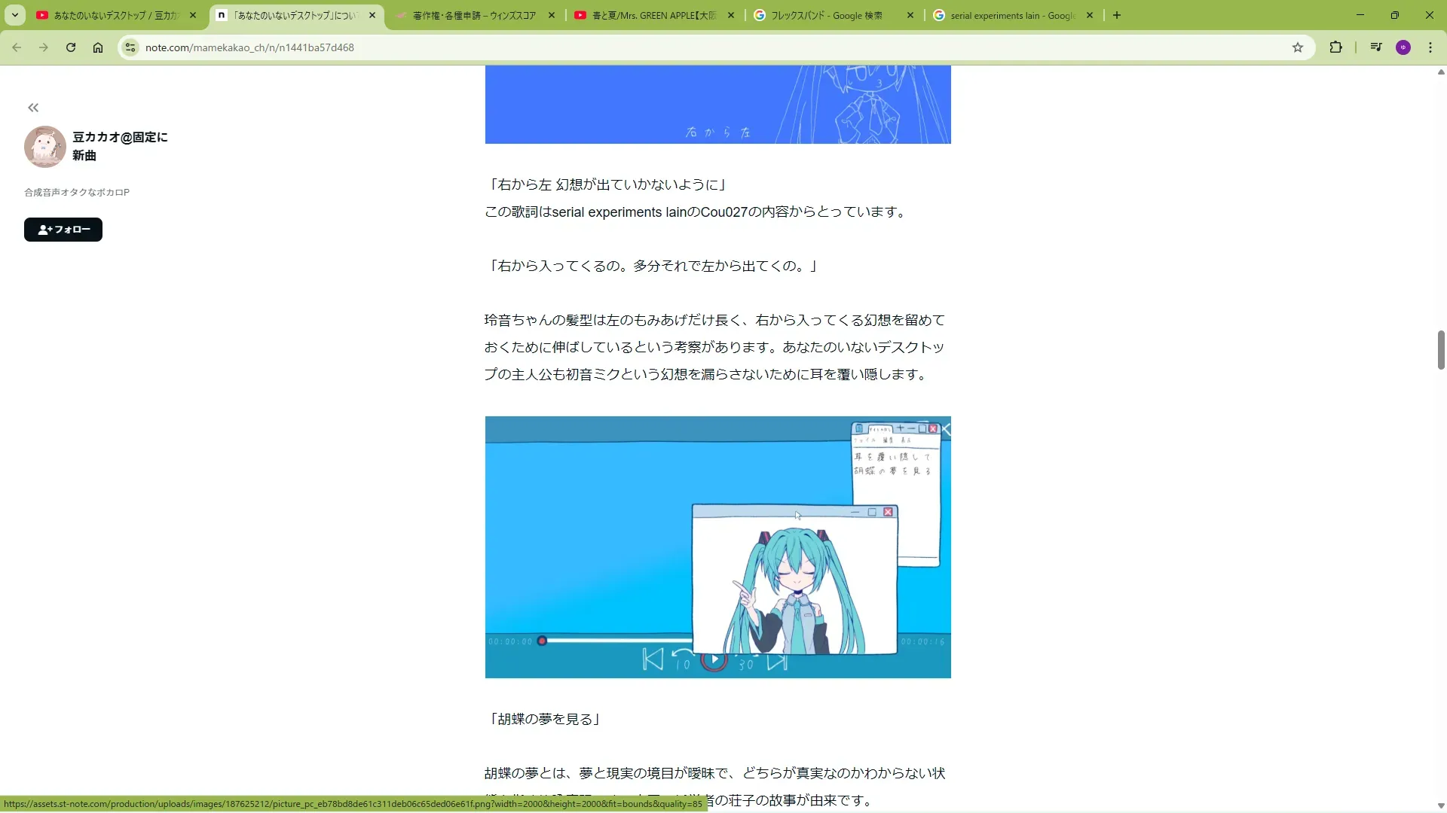Bookmark this page with star icon
Image resolution: width=1447 pixels, height=813 pixels.
(x=1298, y=47)
